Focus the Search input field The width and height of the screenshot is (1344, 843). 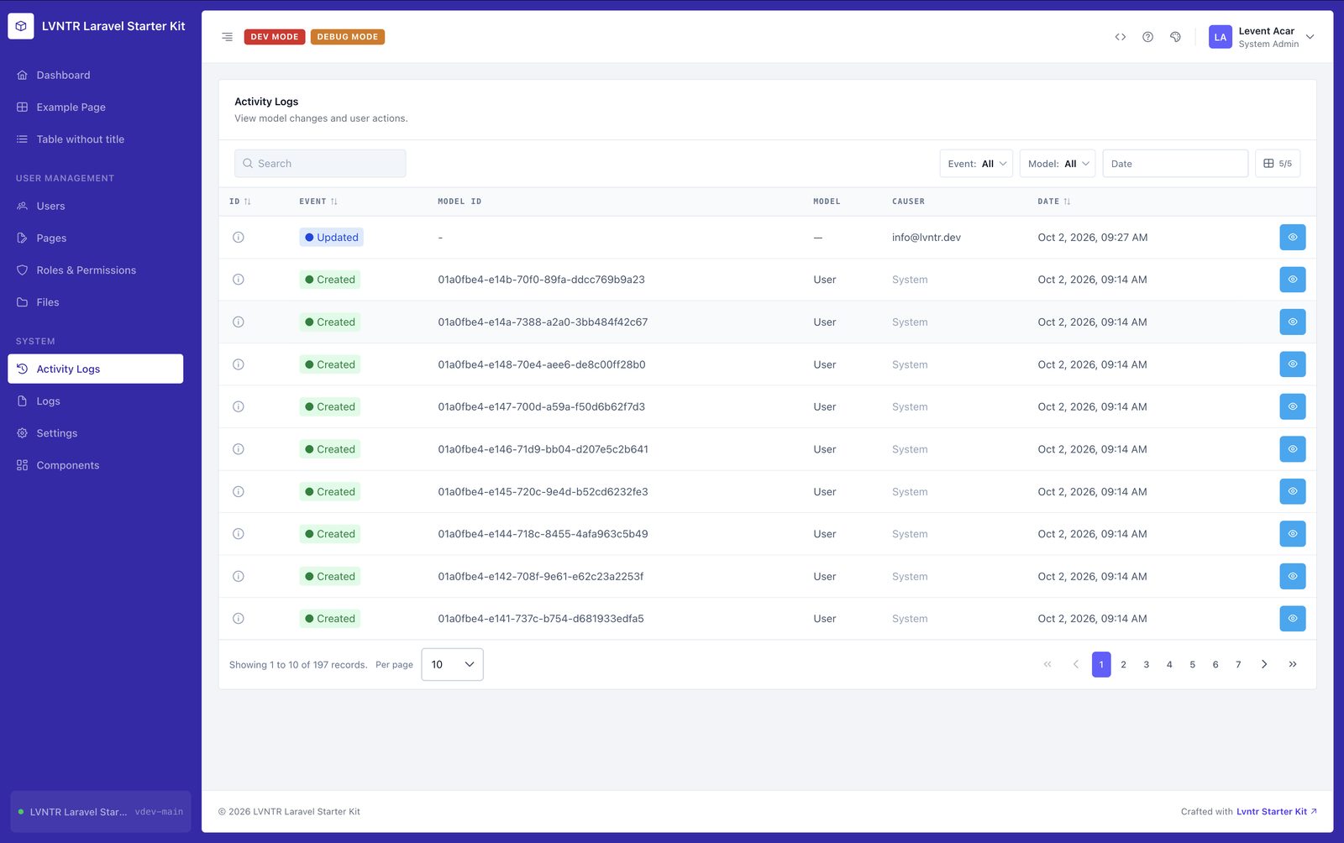coord(320,164)
